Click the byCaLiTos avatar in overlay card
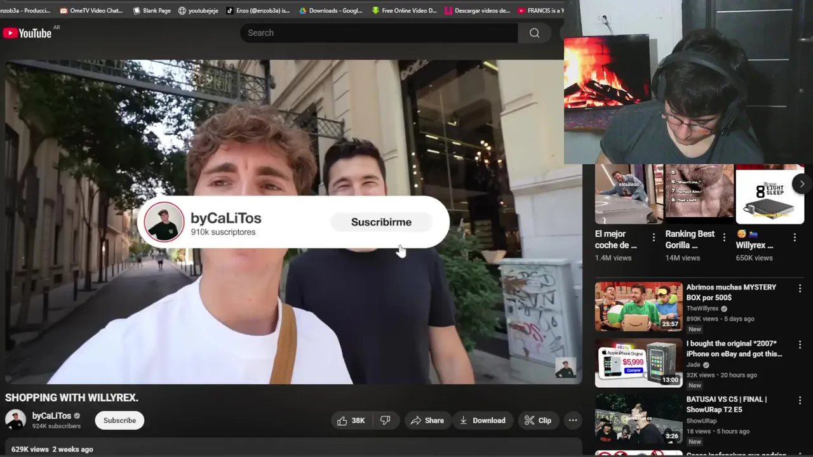The image size is (813, 457). coord(164,222)
